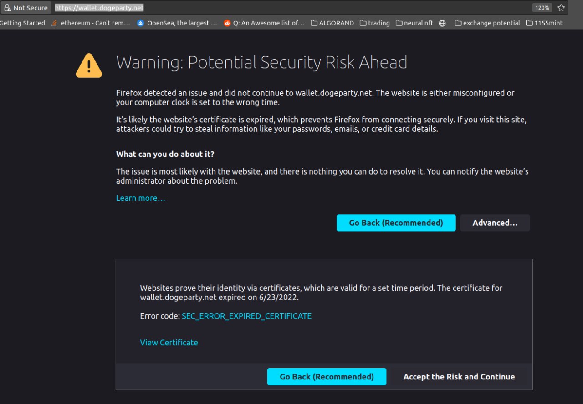
Task: Expand the neural nft bookmarks folder
Action: pyautogui.click(x=414, y=23)
